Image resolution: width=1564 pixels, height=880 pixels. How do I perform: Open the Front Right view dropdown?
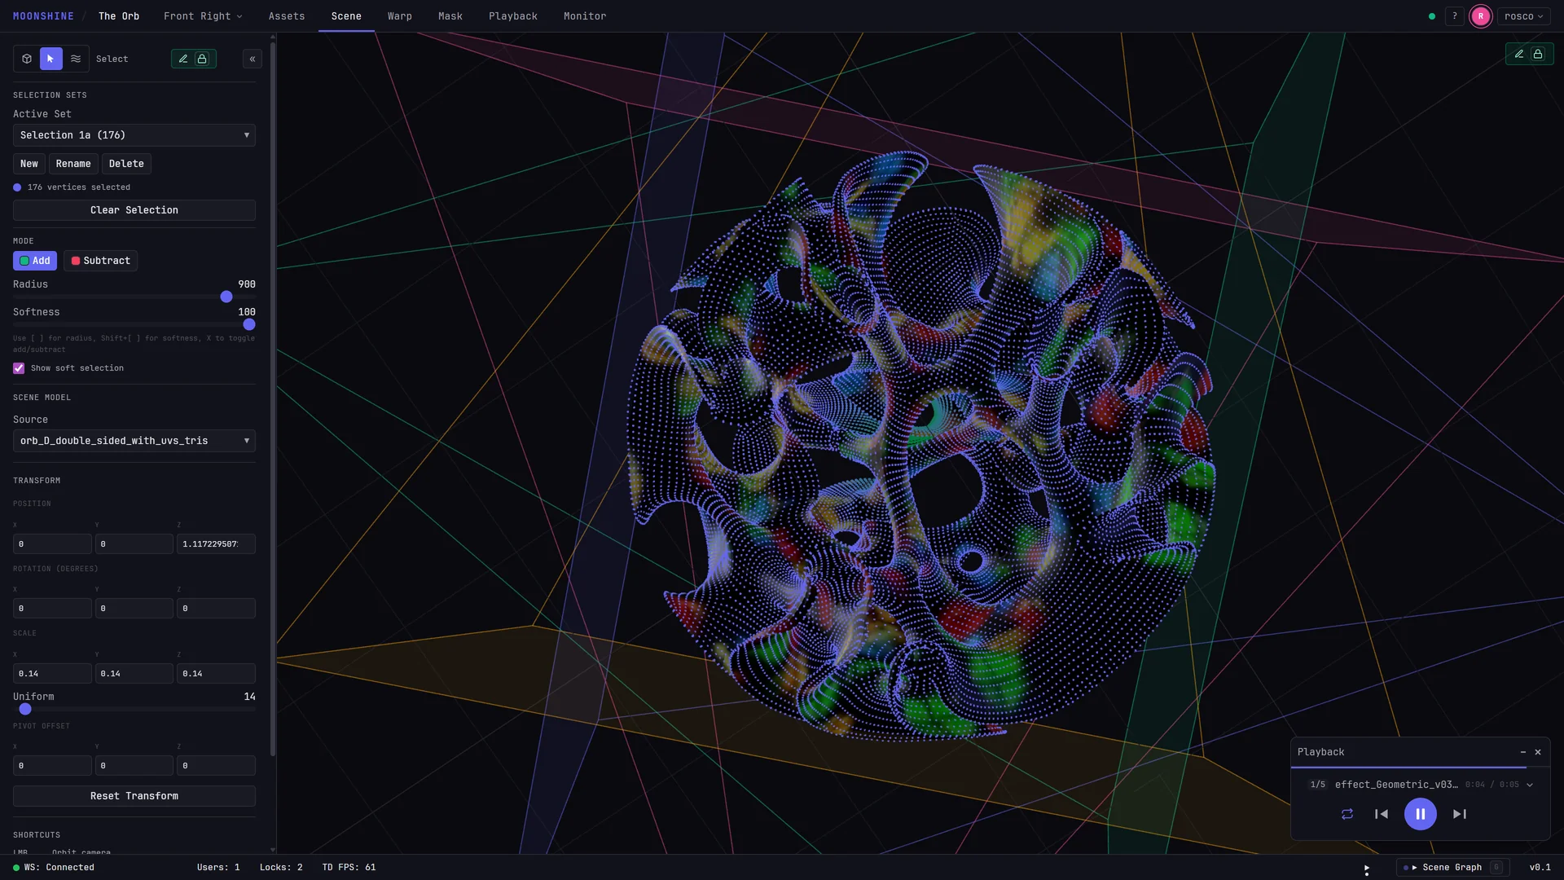point(203,16)
